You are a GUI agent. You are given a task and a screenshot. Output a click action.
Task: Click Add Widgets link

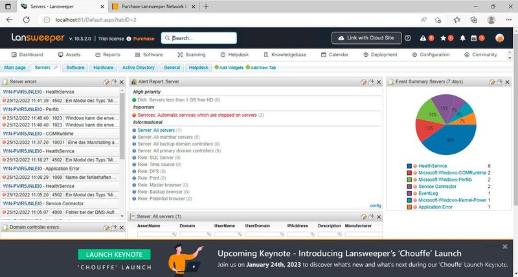pos(229,68)
